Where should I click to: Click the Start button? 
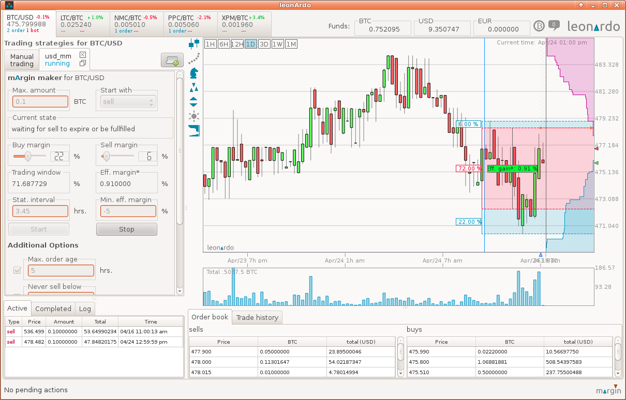[x=39, y=229]
